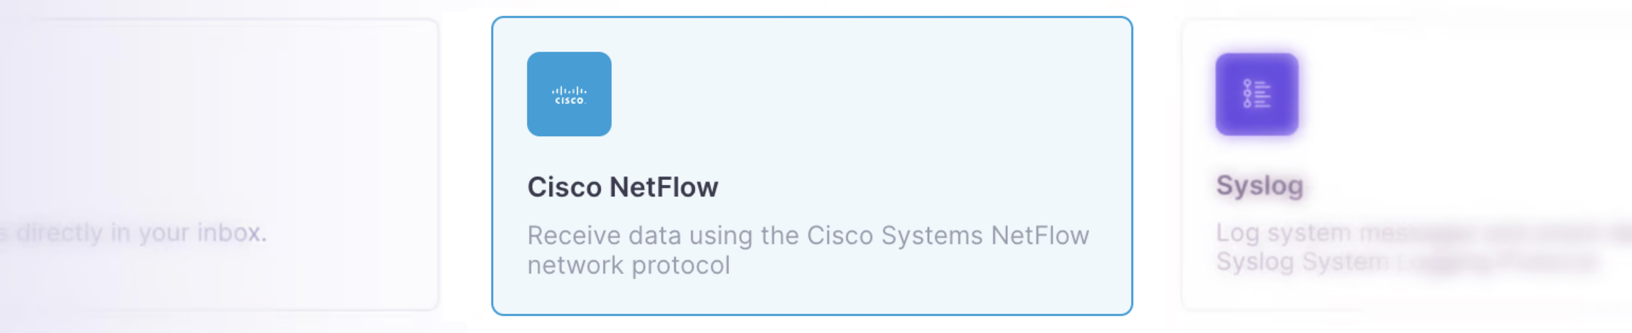Open the Syslog heading
The image size is (1632, 333).
tap(1259, 186)
